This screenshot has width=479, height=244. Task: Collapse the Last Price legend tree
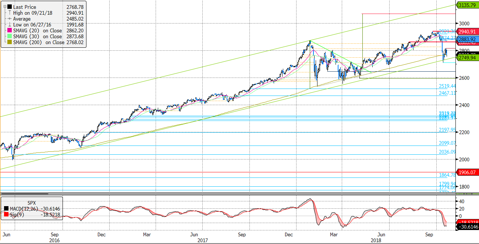click(x=4, y=7)
